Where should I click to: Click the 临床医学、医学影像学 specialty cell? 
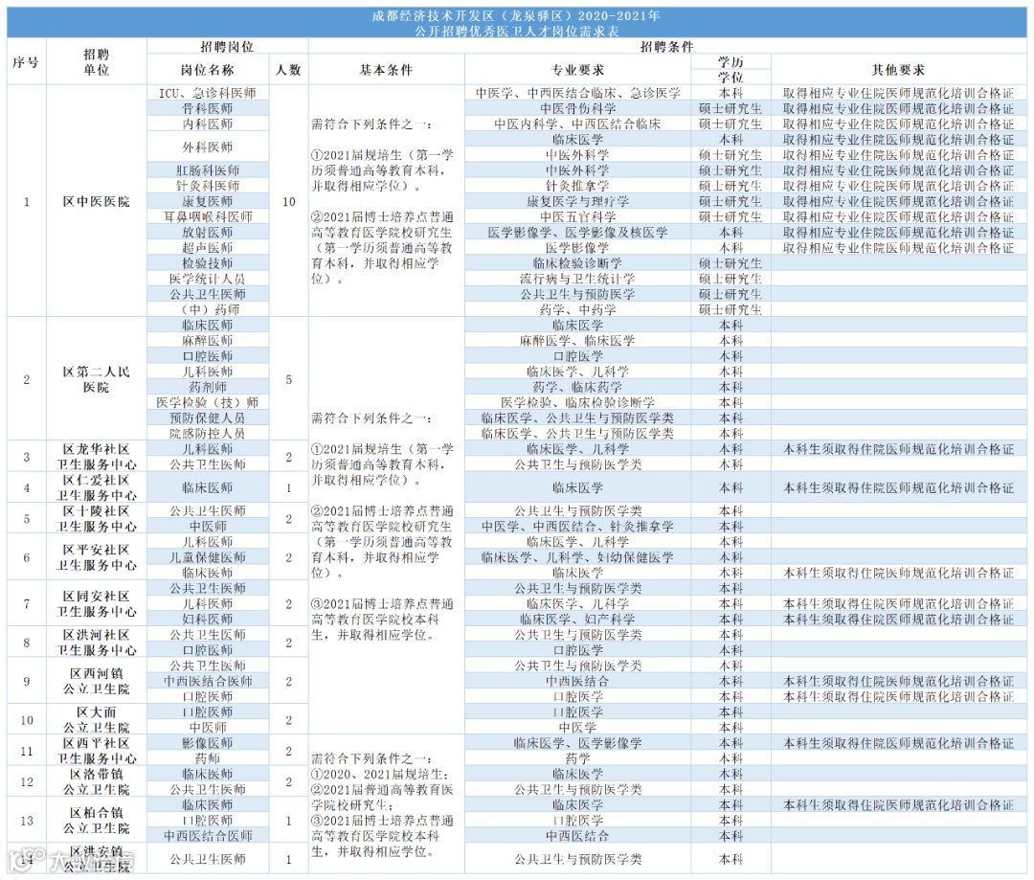click(x=577, y=743)
